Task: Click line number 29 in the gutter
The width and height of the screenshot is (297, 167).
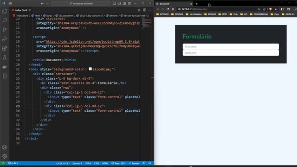Action: pyautogui.click(x=18, y=106)
